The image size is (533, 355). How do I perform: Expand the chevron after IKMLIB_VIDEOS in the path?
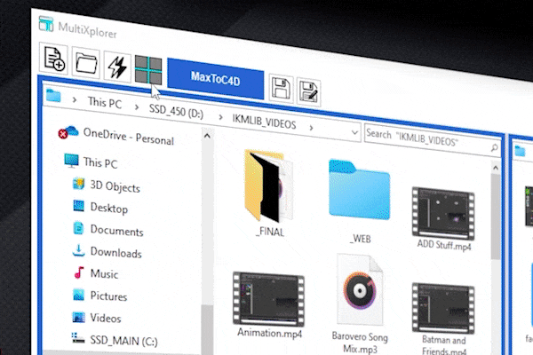coord(311,127)
